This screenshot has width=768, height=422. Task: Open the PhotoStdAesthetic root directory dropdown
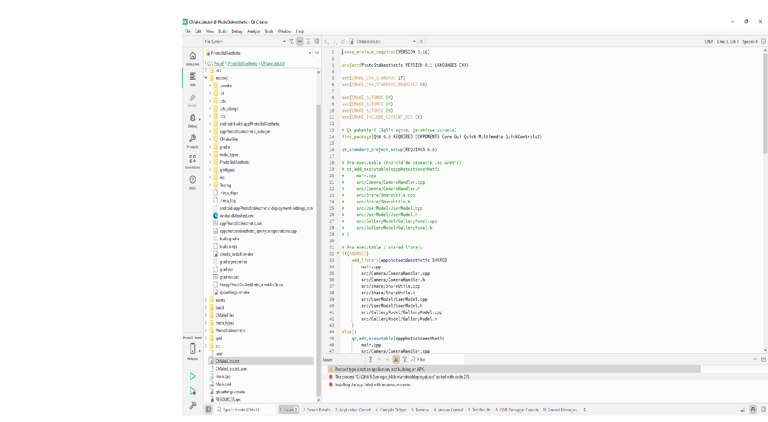pyautogui.click(x=259, y=53)
